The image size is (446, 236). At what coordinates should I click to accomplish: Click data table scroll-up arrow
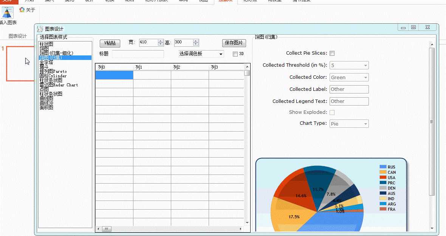pos(247,67)
